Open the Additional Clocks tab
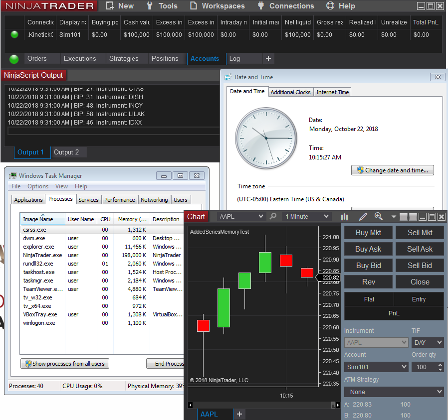The height and width of the screenshot is (420, 448). [290, 92]
